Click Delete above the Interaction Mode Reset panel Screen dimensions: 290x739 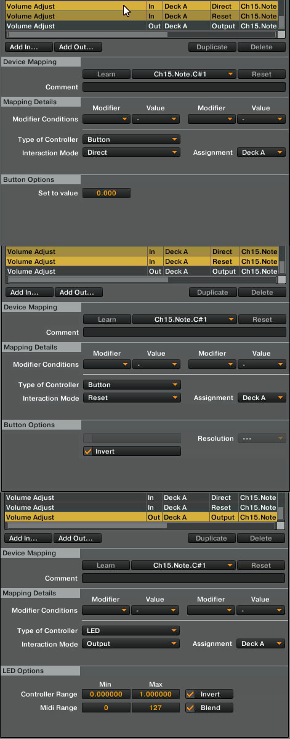coord(262,292)
